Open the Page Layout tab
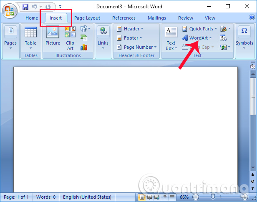The width and height of the screenshot is (257, 202). coord(87,18)
